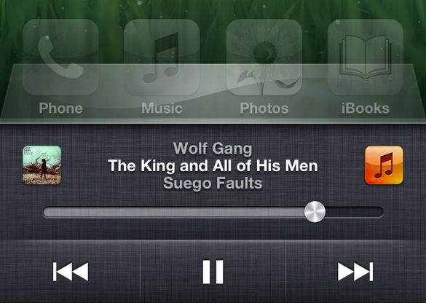Screen dimensions: 426x303
Task: Open the iBooks app icon
Action: [x=366, y=57]
